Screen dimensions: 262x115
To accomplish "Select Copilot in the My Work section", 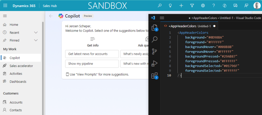I will (x=21, y=58).
